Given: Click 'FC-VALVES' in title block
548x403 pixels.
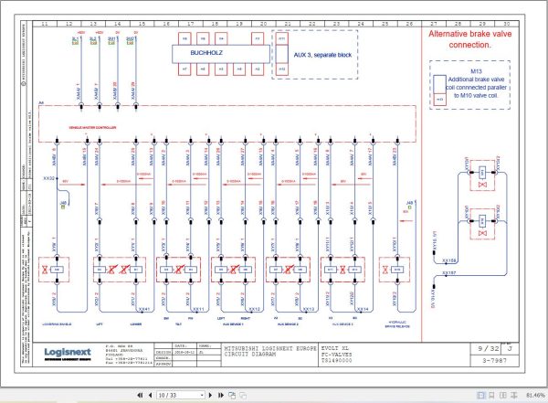Looking at the screenshot, I should [x=336, y=355].
